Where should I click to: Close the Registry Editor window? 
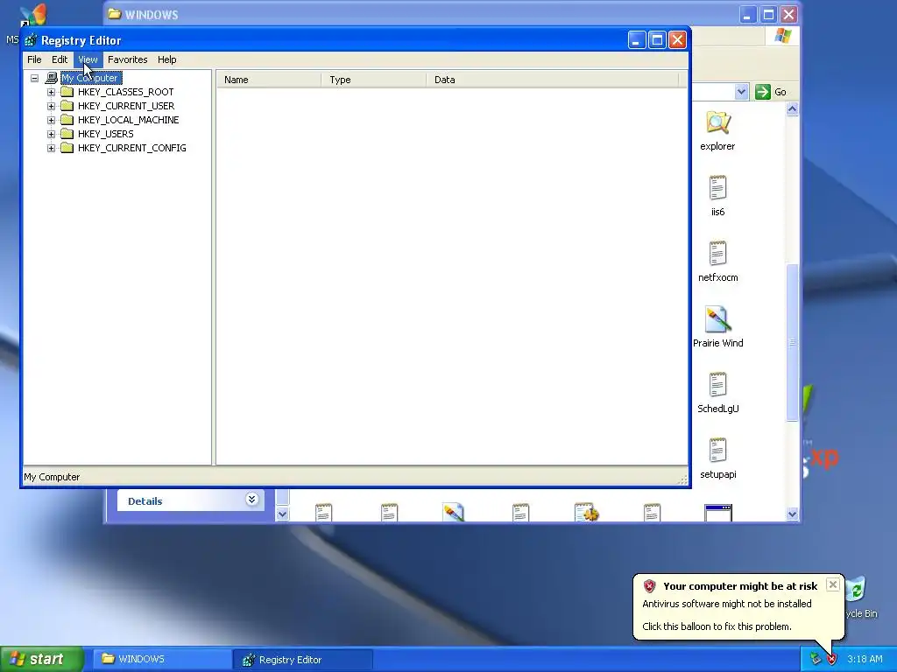click(x=677, y=40)
